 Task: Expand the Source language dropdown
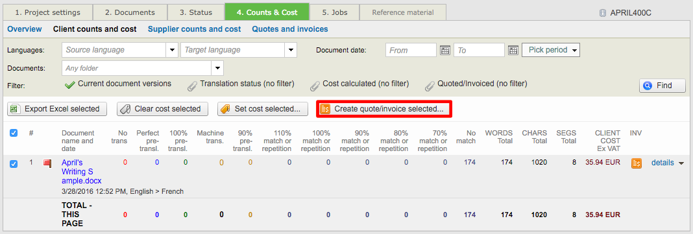pyautogui.click(x=172, y=50)
